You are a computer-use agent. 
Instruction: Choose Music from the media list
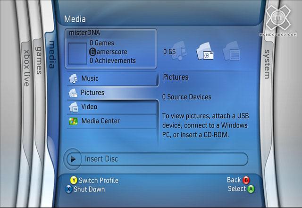[x=90, y=78]
